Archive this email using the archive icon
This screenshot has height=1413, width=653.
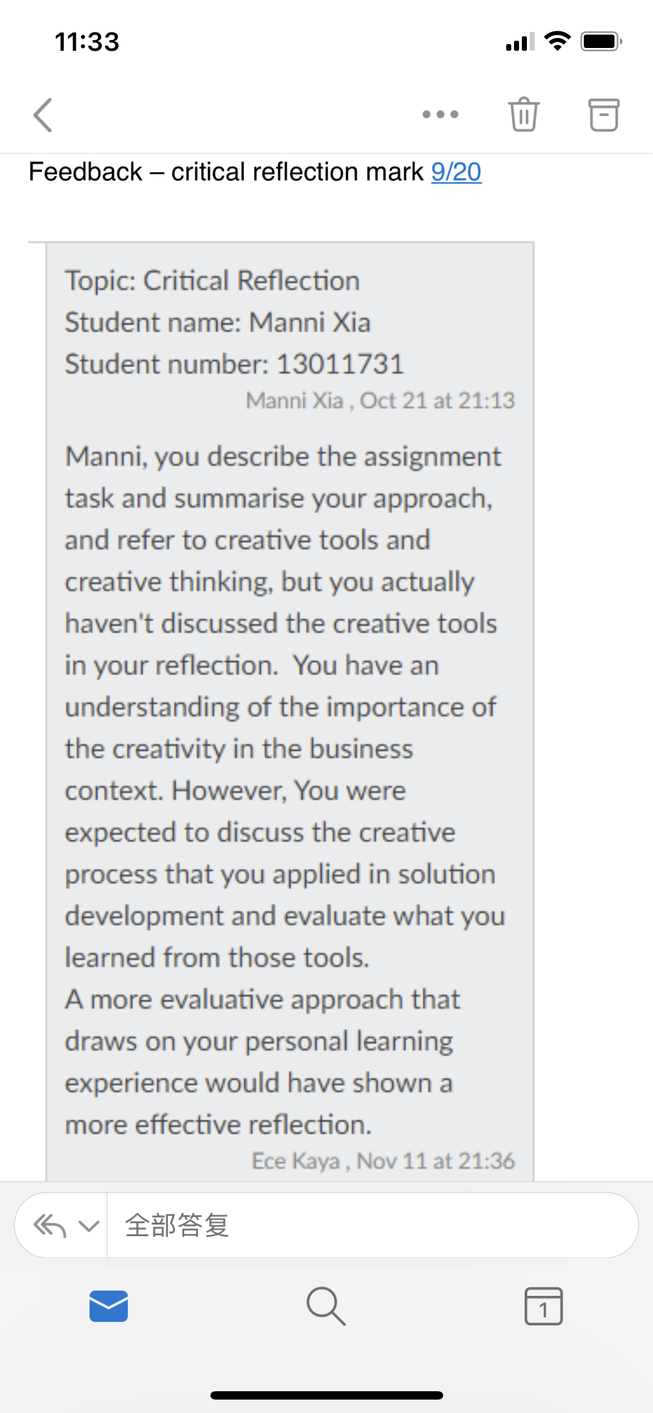pos(604,115)
